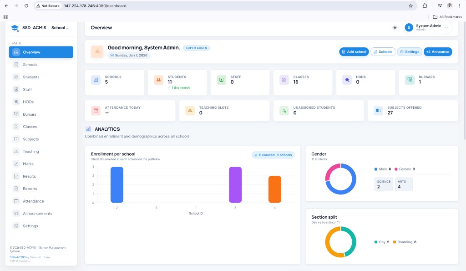Click the HODs stat card icon
This screenshot has width=466, height=271.
click(x=347, y=80)
